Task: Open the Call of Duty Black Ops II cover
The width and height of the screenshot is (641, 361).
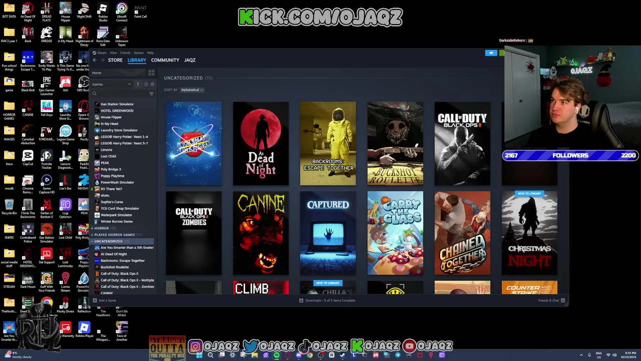Action: tap(462, 144)
